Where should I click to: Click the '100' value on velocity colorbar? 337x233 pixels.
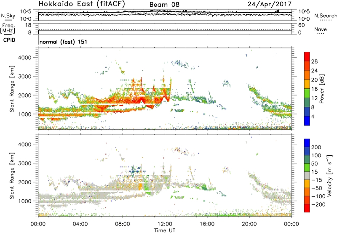tap(316, 155)
